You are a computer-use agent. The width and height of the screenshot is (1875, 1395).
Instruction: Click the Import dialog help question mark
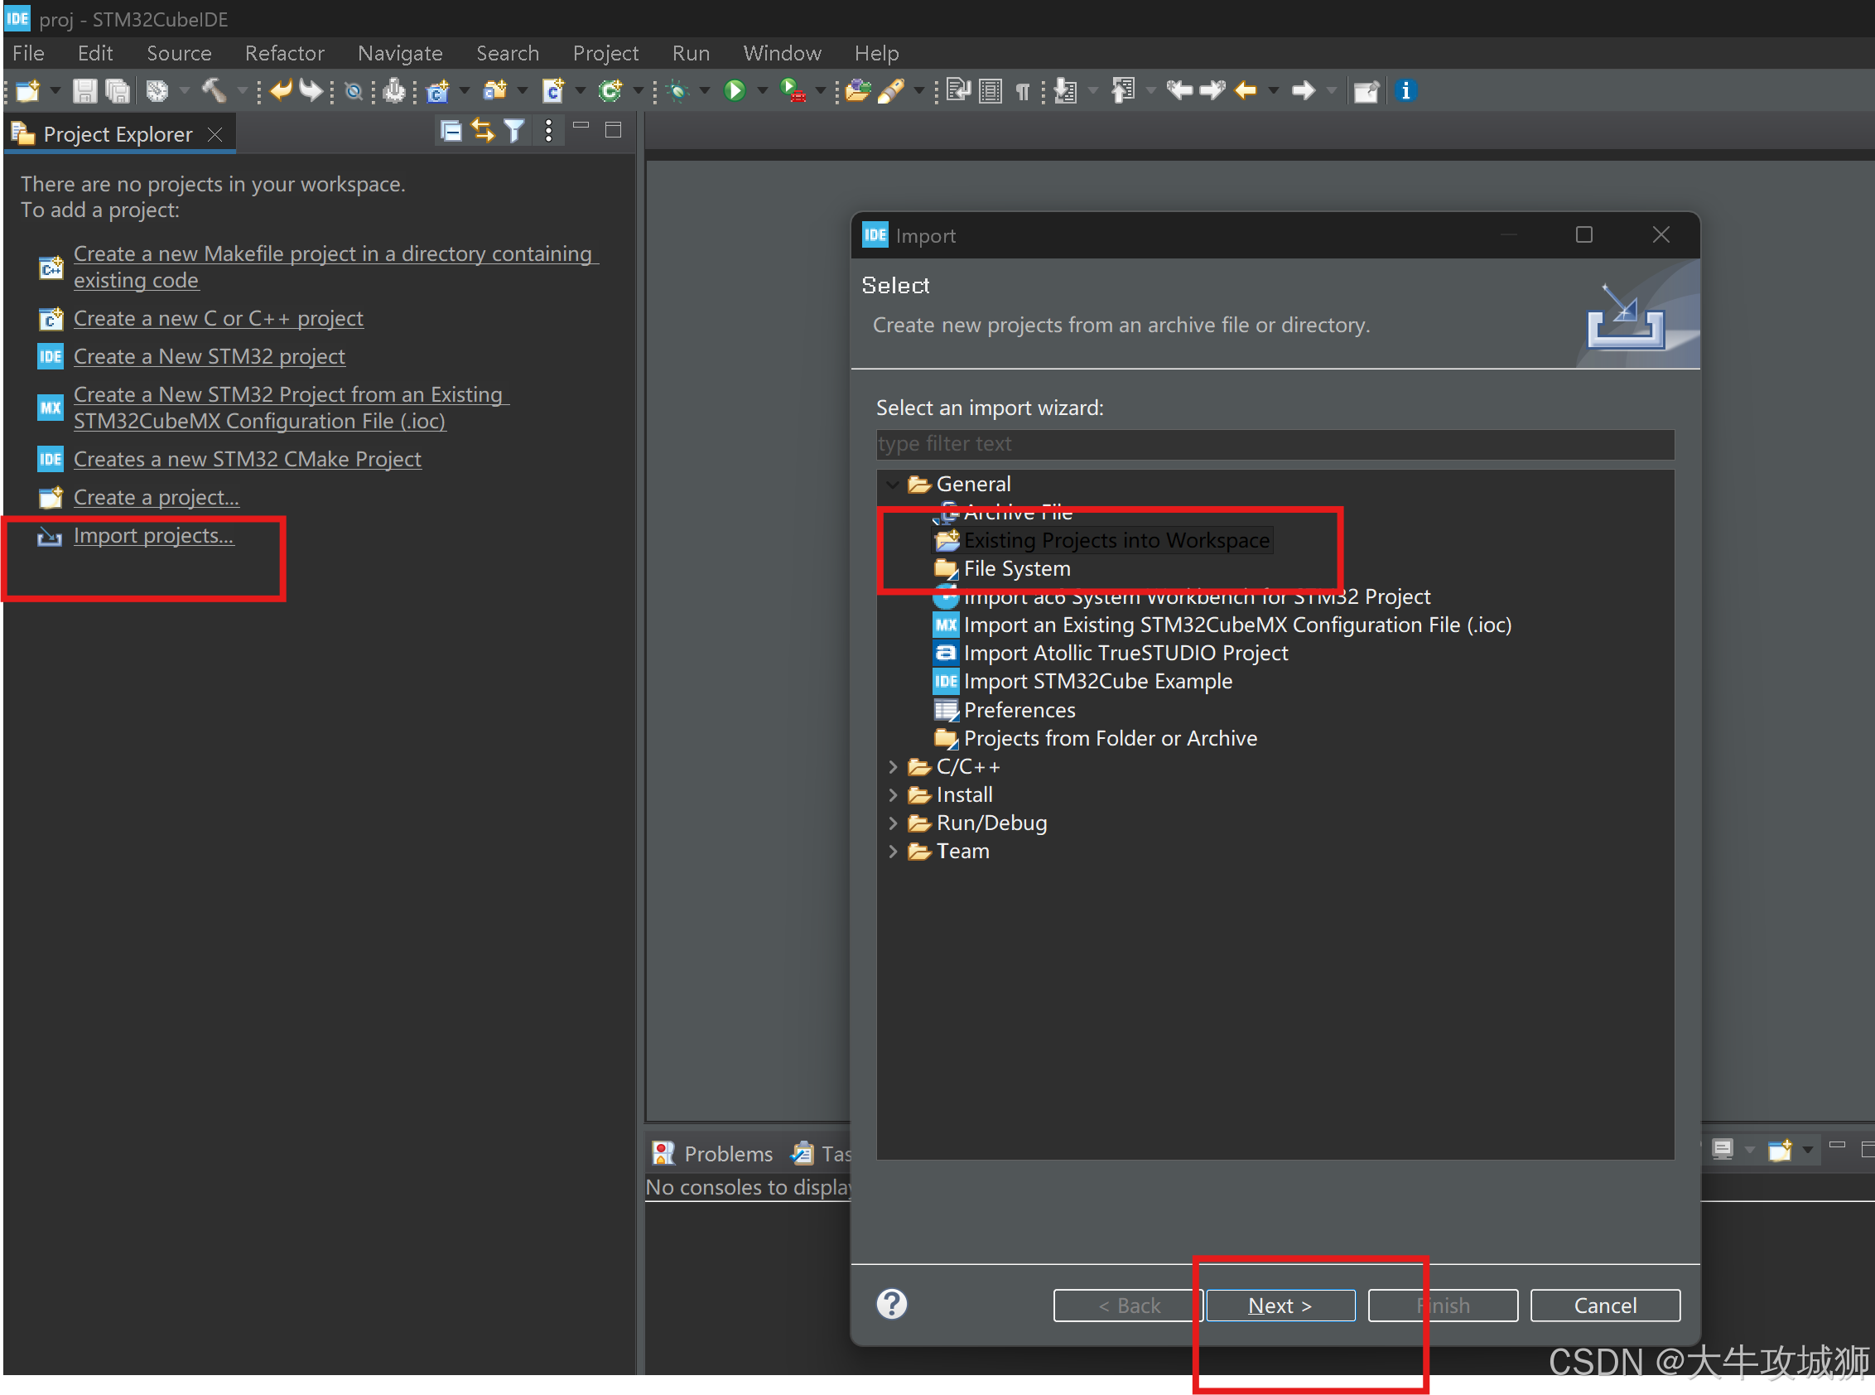pos(891,1304)
